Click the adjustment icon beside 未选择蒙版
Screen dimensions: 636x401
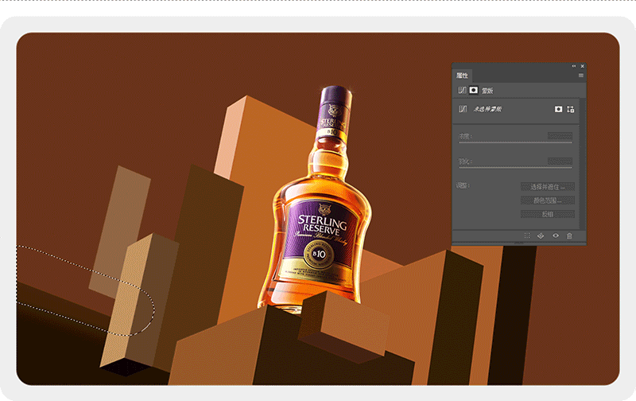point(463,109)
